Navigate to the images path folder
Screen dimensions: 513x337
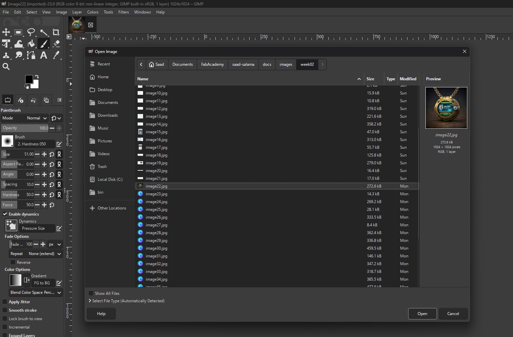[286, 64]
